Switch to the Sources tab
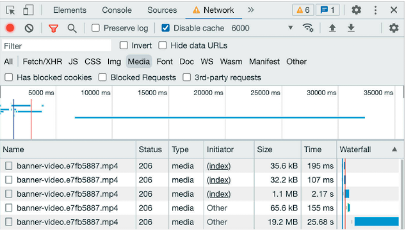The image size is (406, 230). (162, 10)
